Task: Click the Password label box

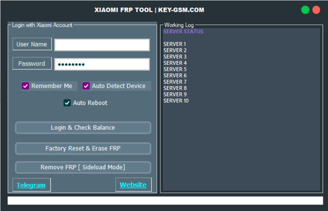Action: click(x=32, y=64)
